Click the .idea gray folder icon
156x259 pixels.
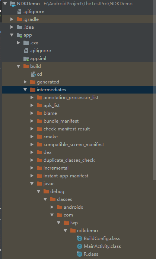coord(19,27)
